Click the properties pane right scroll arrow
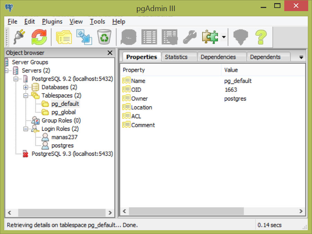This screenshot has width=312, height=234. (301, 211)
